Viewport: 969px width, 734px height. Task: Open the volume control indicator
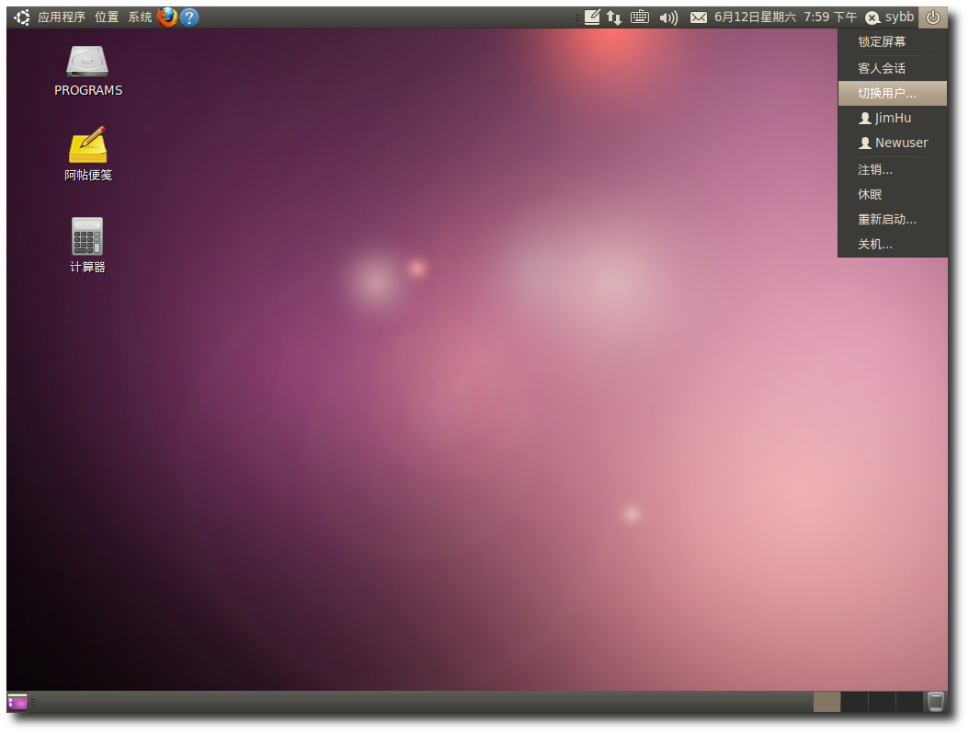668,17
